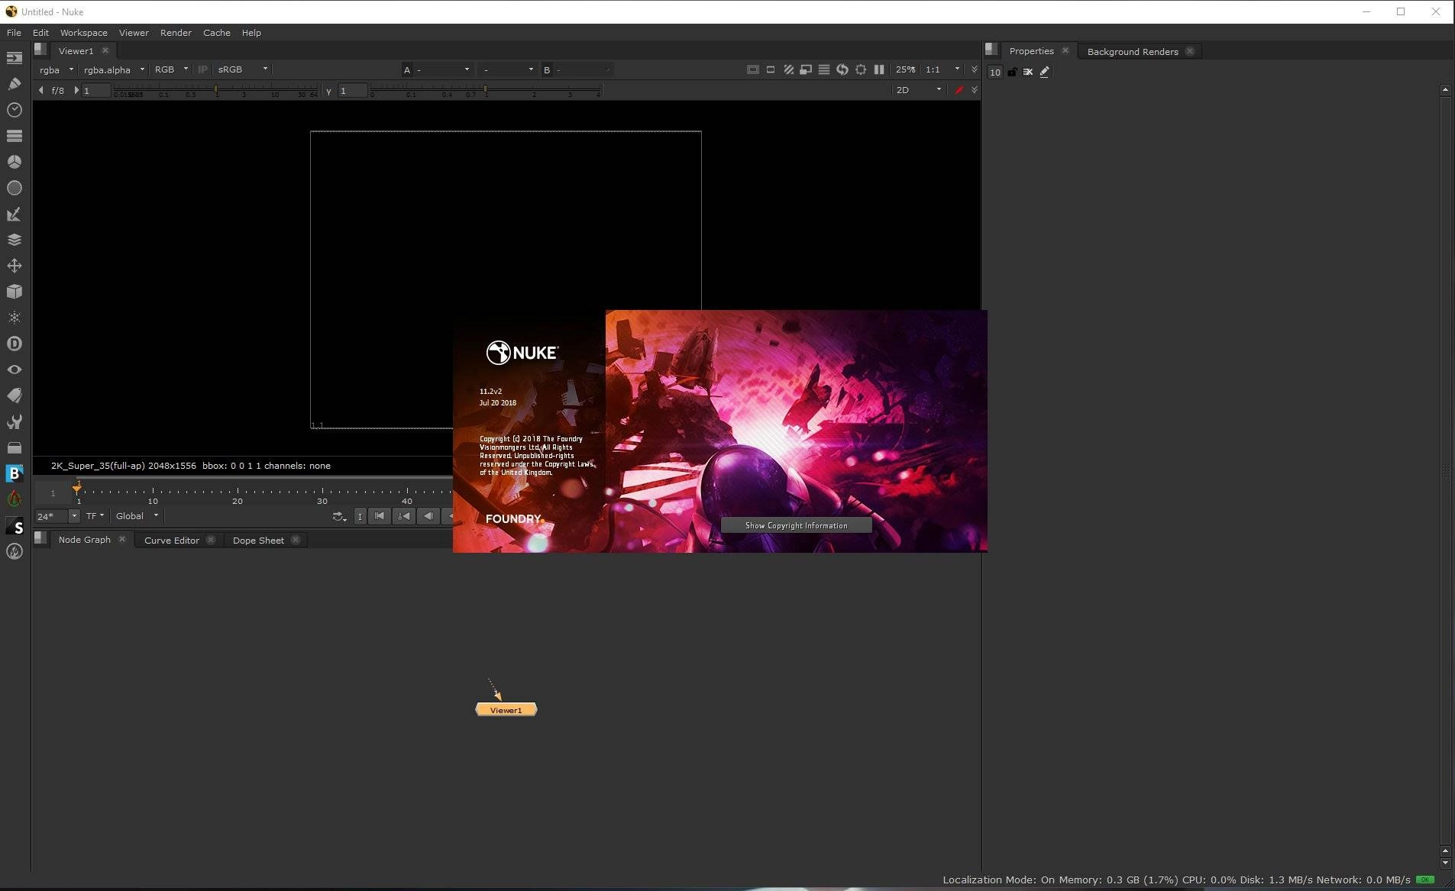
Task: Click the viewer scanline-style lines icon
Action: point(824,69)
